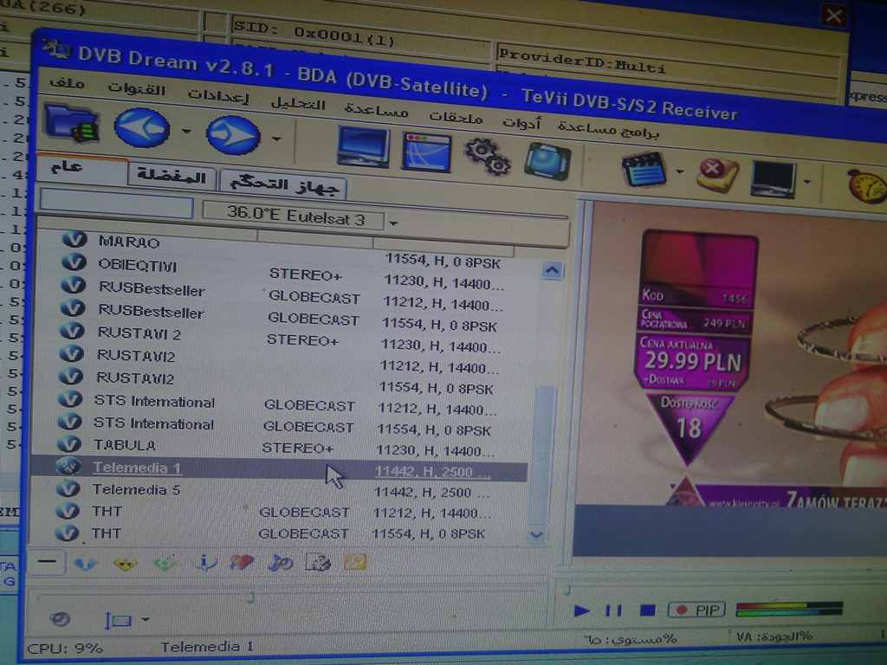Open the أدوات menu

521,122
